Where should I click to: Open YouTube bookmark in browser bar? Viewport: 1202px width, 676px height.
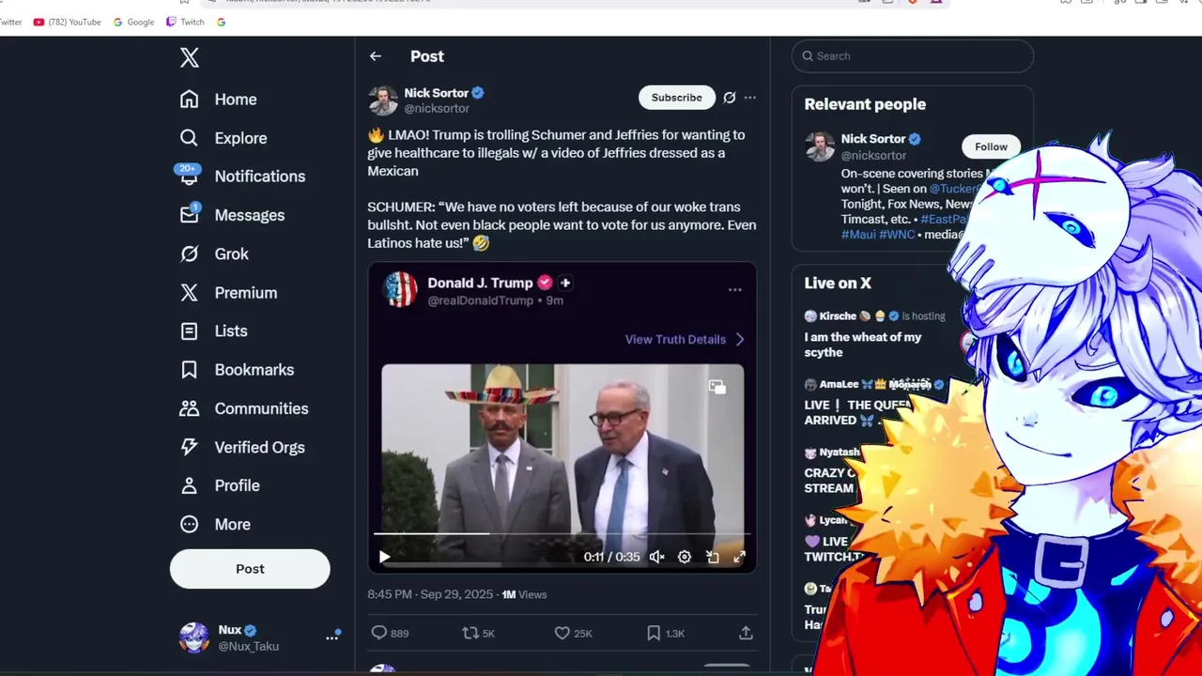point(67,22)
